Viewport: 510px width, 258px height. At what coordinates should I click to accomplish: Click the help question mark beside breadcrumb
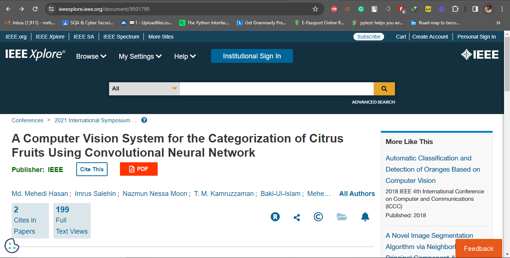(x=144, y=120)
